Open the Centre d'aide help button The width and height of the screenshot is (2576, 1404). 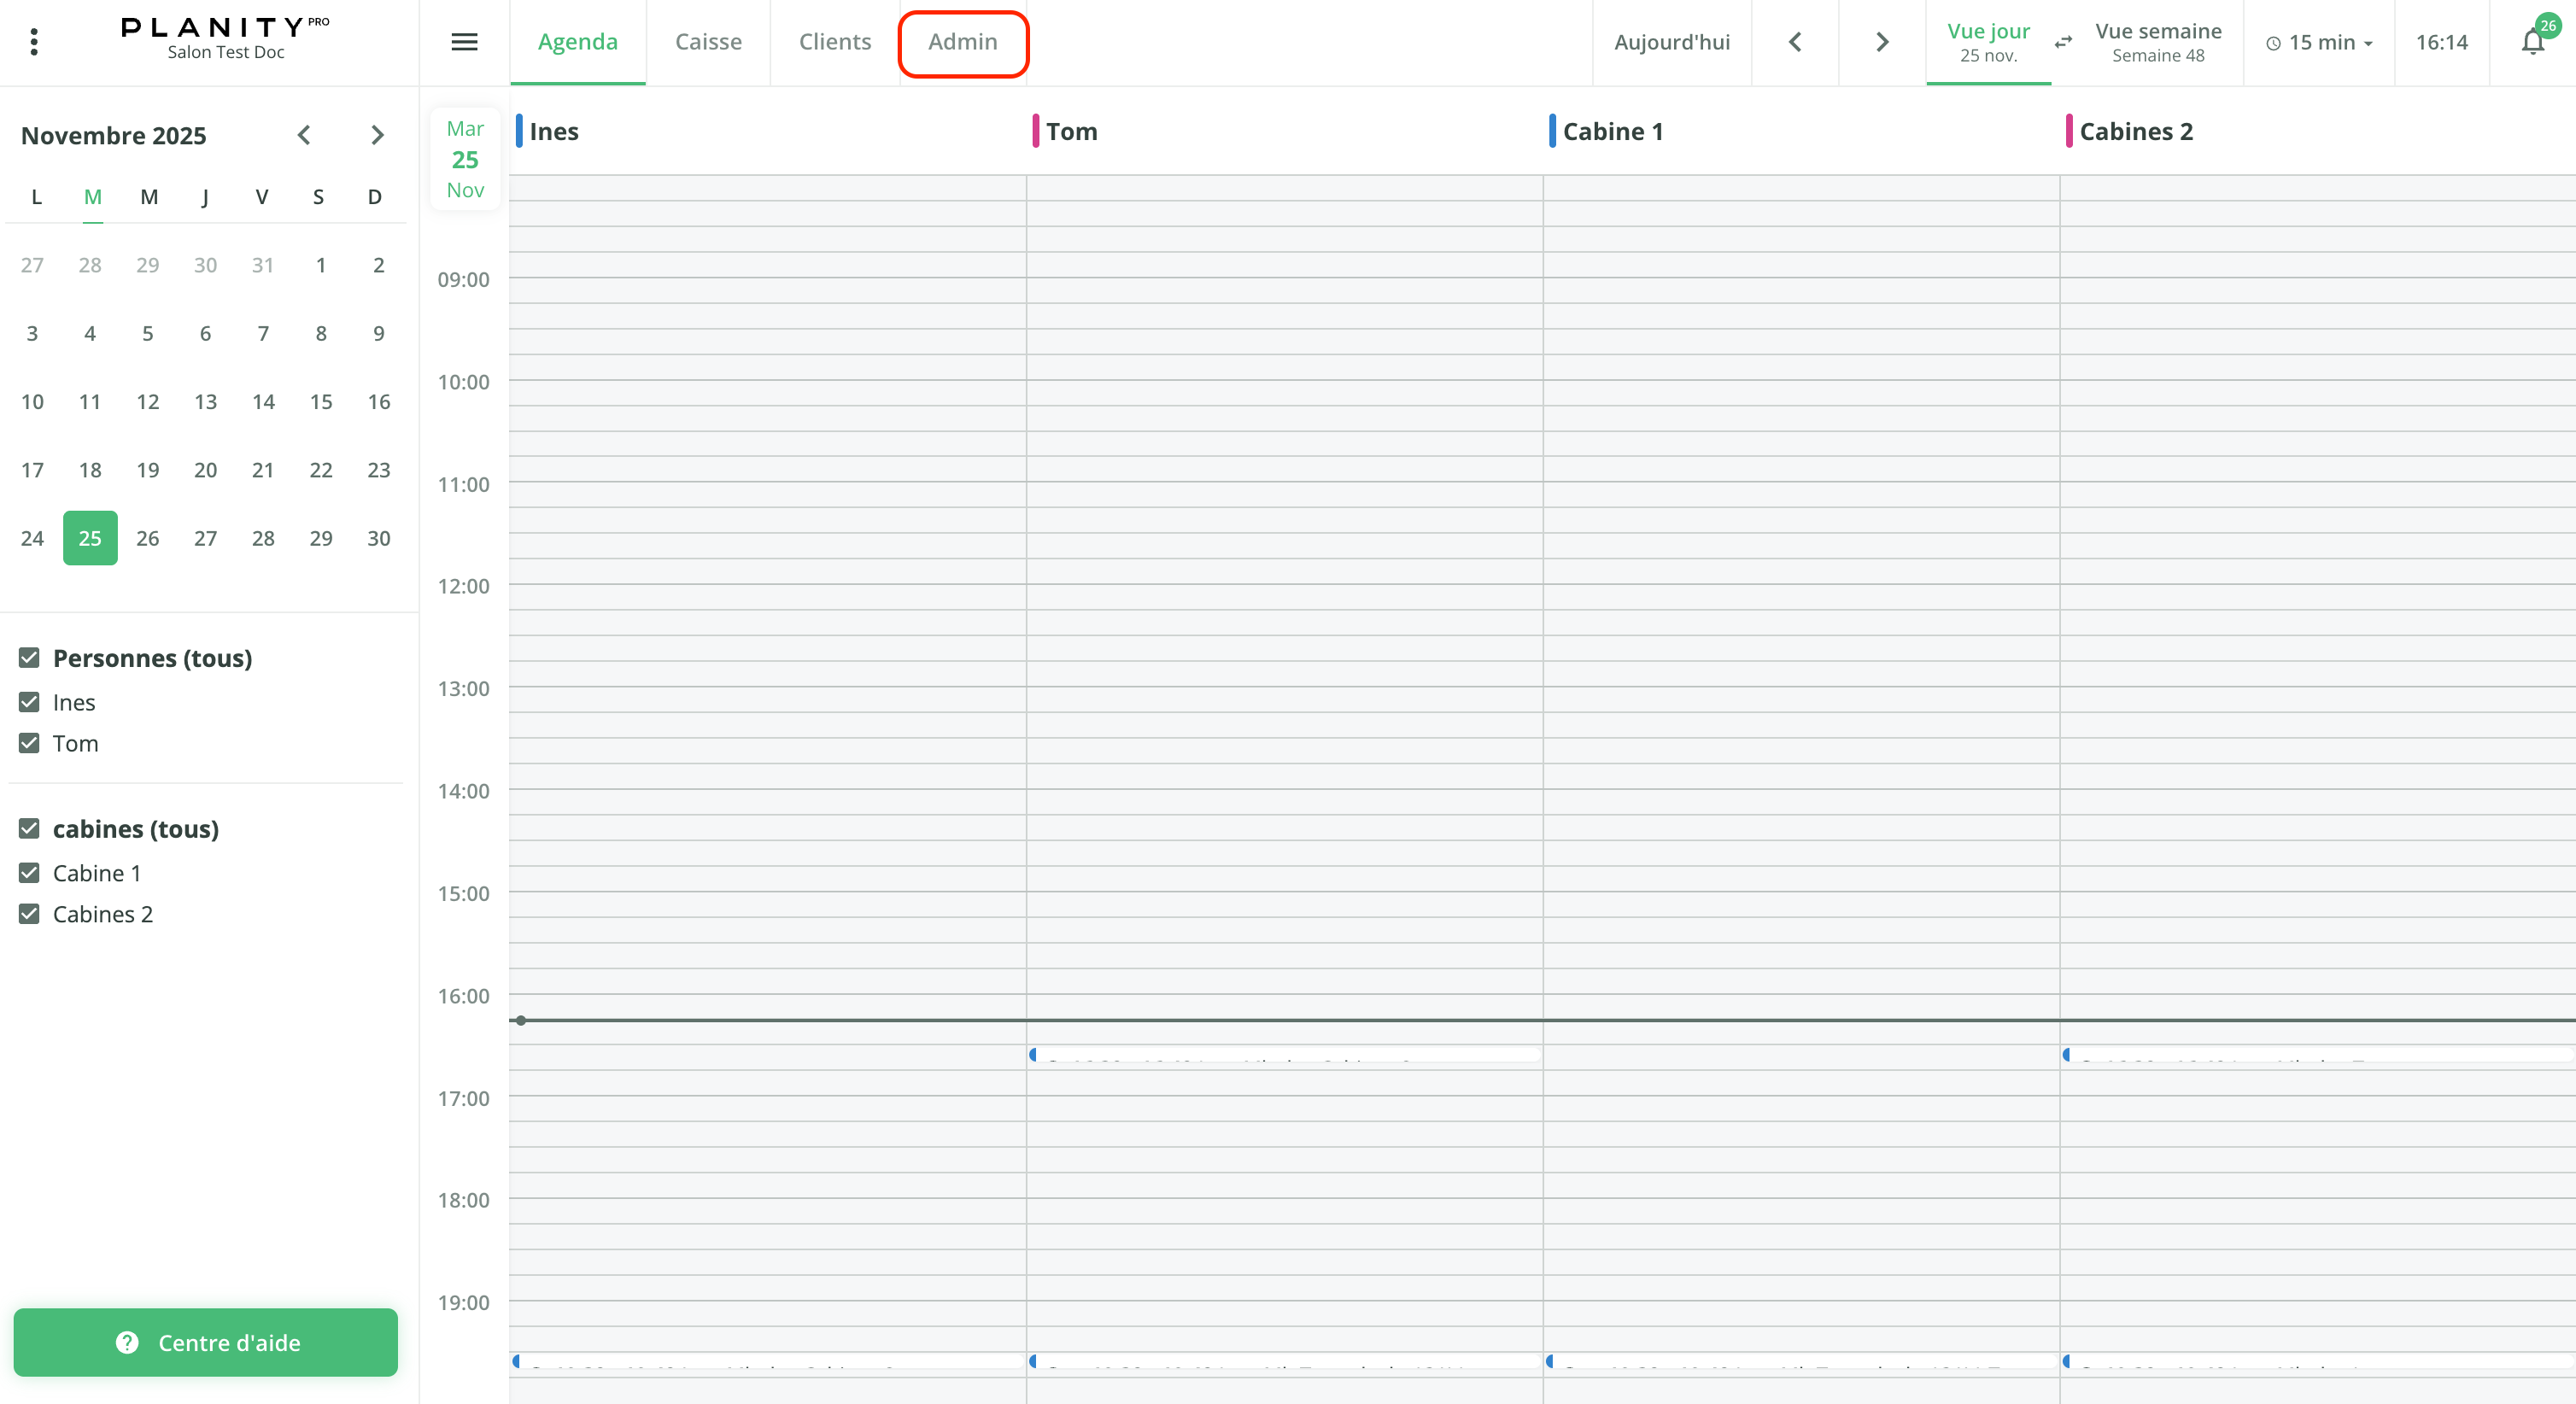point(206,1342)
